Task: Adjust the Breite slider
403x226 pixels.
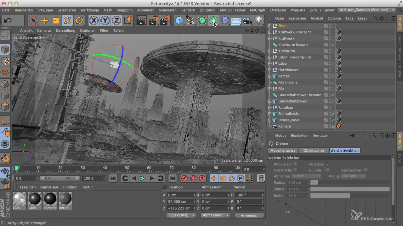Action: coord(350,196)
